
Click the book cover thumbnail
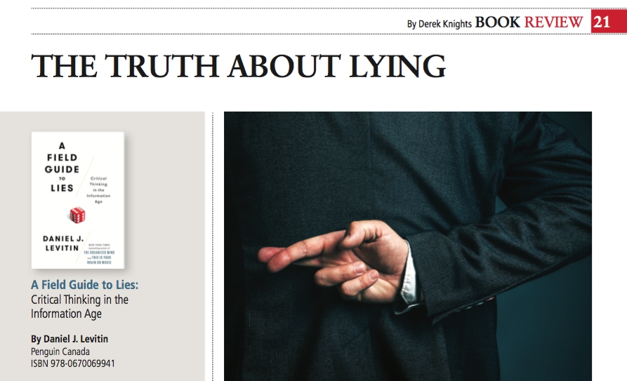(78, 200)
